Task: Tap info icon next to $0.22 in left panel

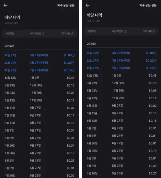Action: (73, 63)
